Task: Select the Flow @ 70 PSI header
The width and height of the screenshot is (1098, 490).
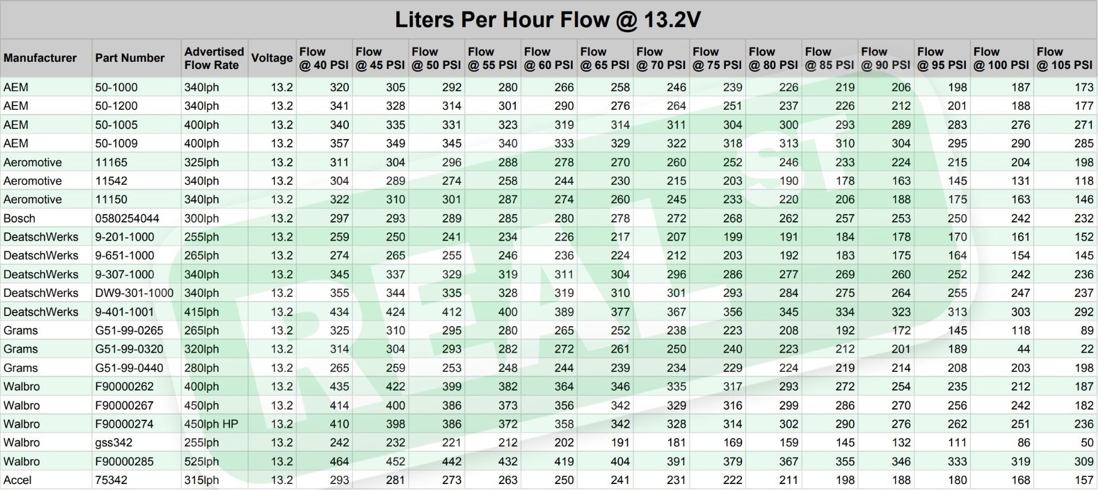Action: coord(660,58)
